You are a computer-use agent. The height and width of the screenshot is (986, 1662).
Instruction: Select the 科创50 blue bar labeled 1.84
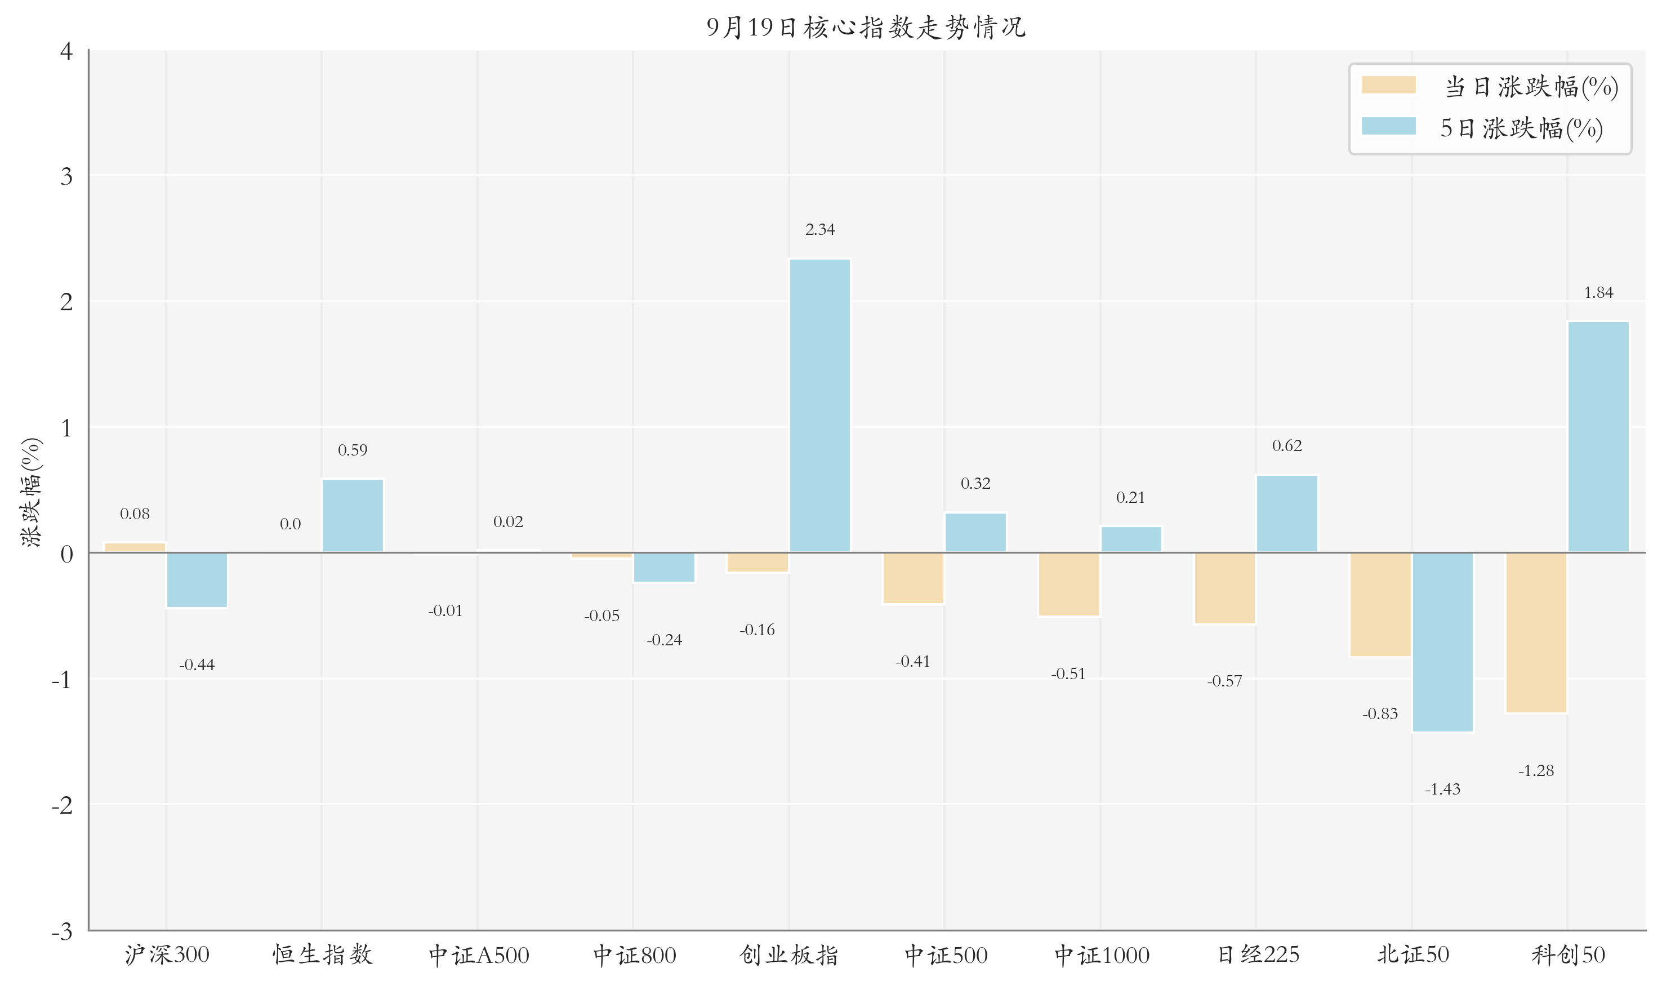pos(1598,436)
